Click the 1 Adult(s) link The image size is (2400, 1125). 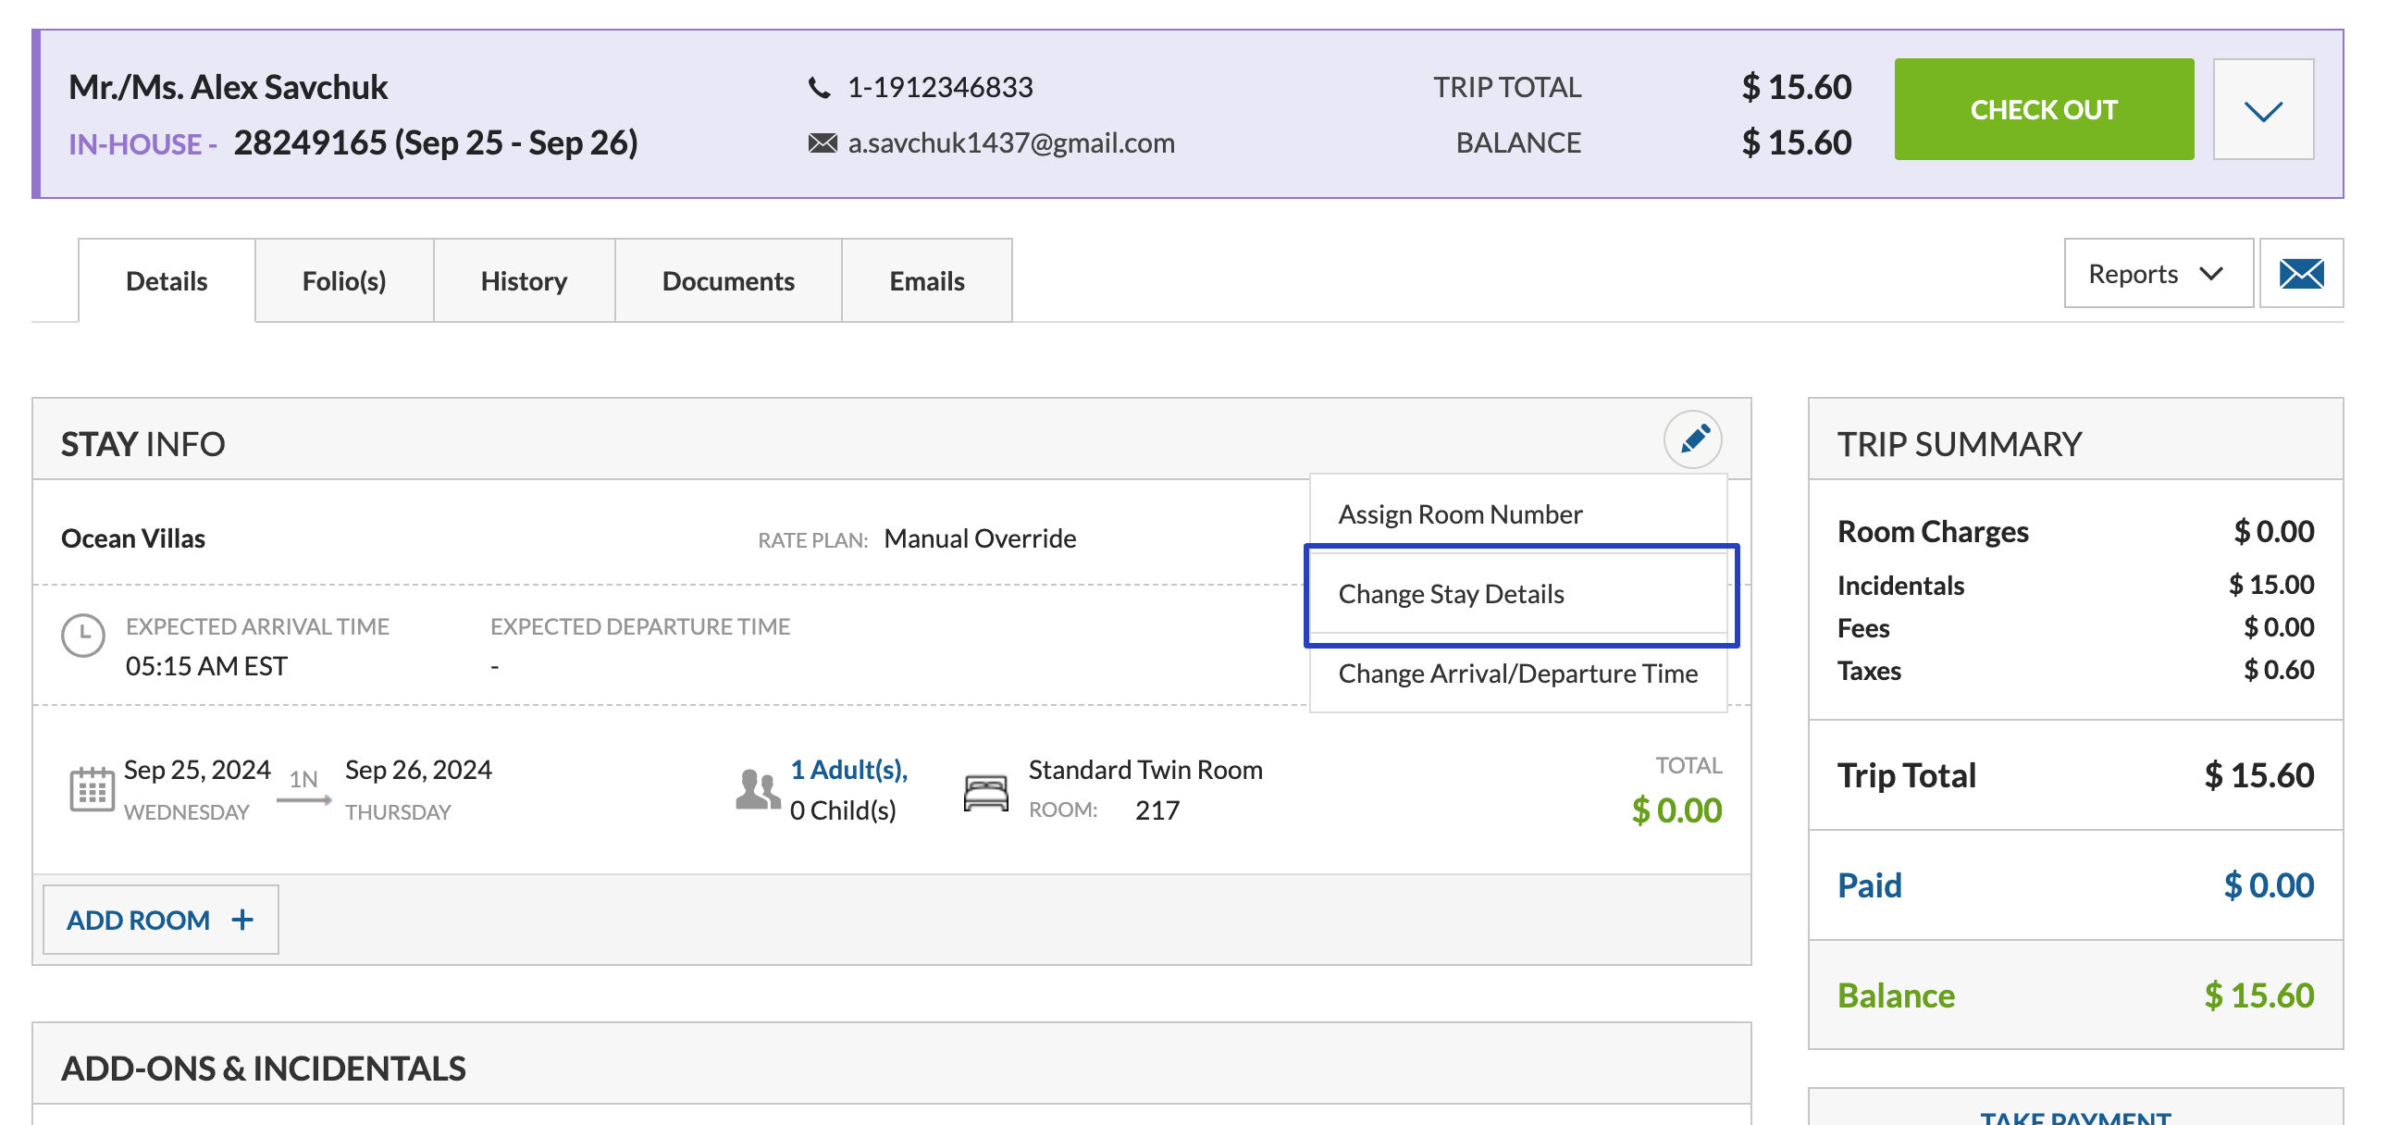[x=847, y=769]
